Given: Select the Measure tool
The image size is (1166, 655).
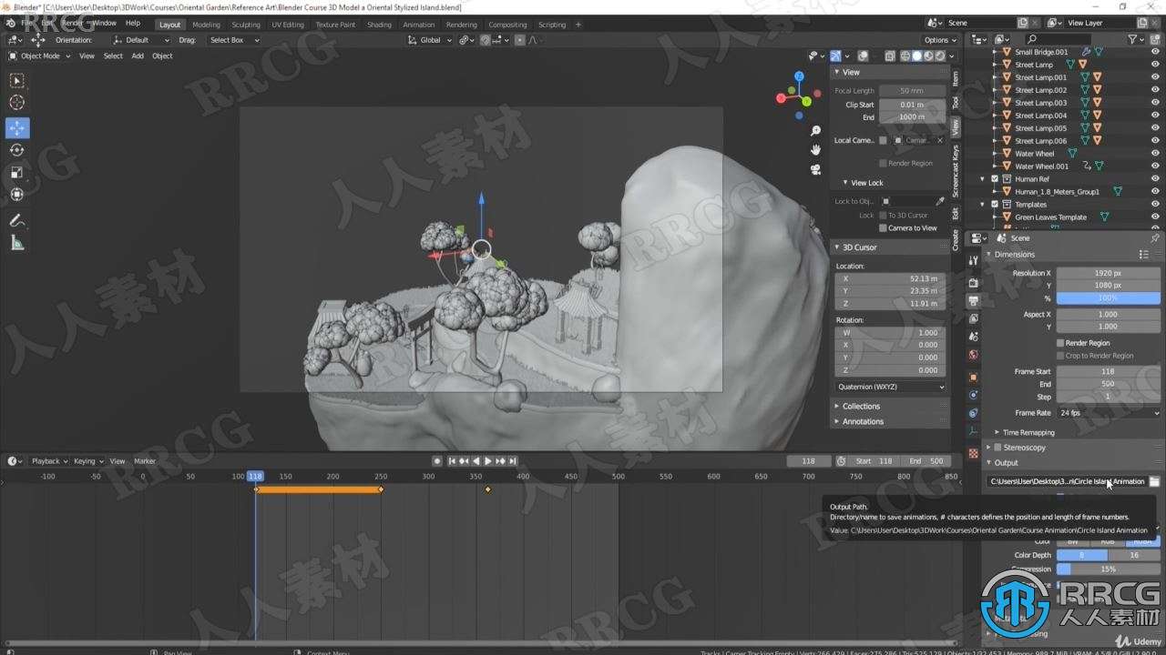Looking at the screenshot, I should pos(17,243).
